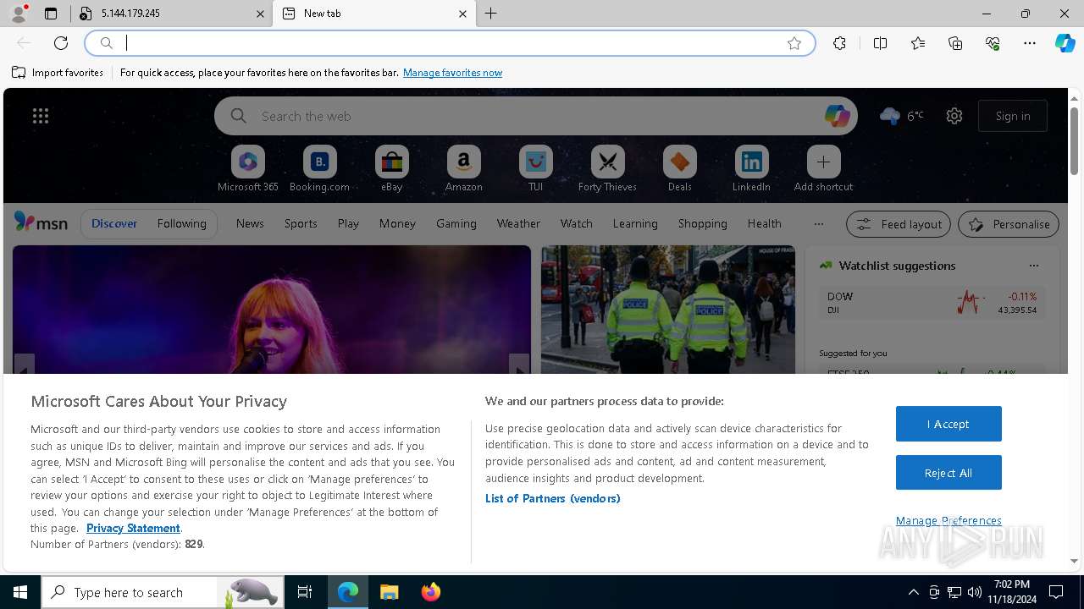Open the eBay shortcut
The image size is (1084, 609).
(392, 169)
